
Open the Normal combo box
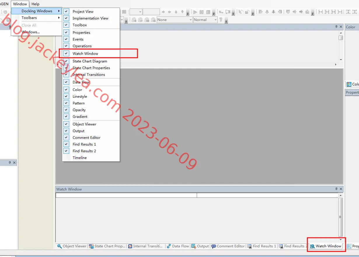pos(205,20)
